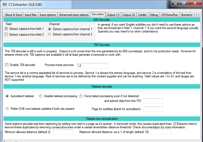The image size is (203, 142).
Task: Click 'Minimum allowed distance (default 2)' label
Action: [x=28, y=132]
